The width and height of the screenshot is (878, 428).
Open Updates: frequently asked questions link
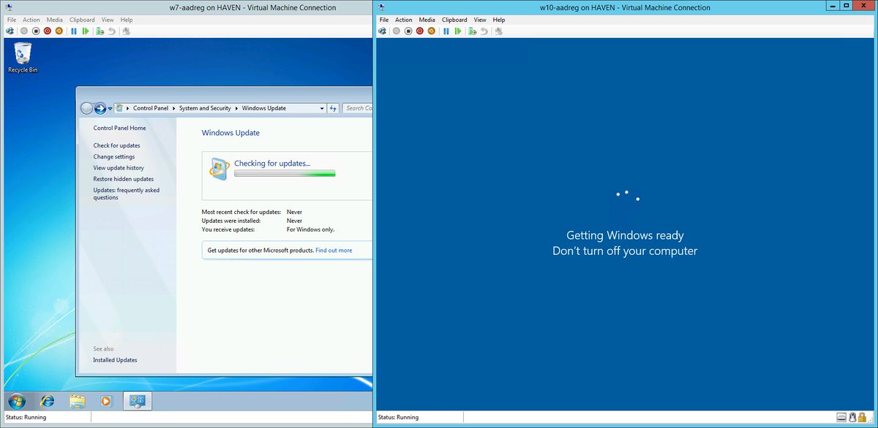(x=126, y=194)
